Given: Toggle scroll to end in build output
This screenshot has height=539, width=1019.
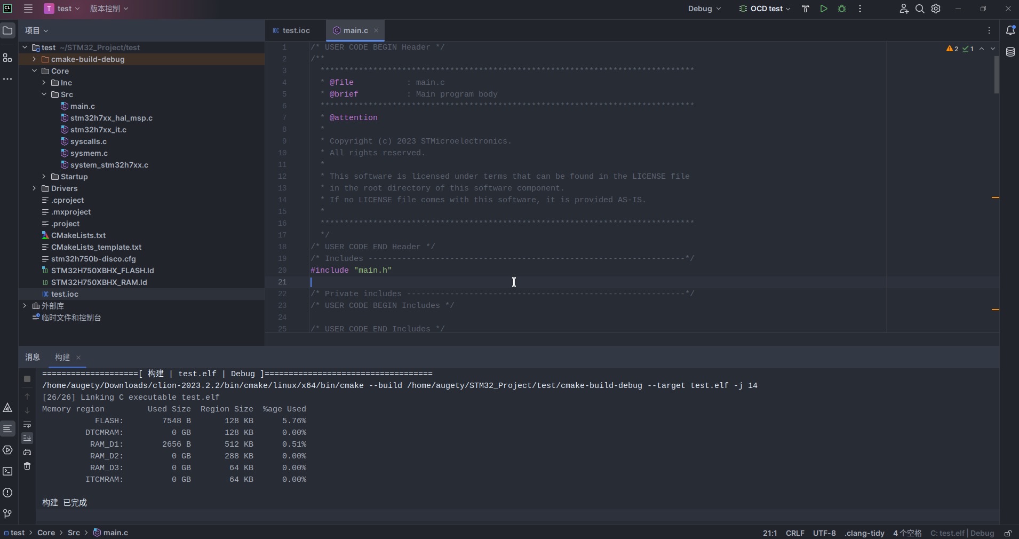Looking at the screenshot, I should [x=27, y=438].
